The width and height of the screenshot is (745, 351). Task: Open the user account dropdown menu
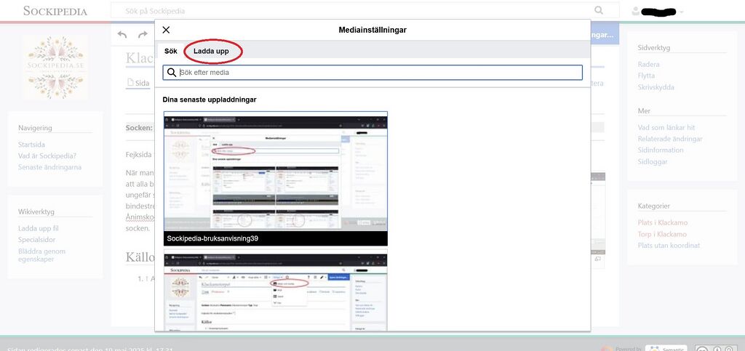(x=681, y=12)
